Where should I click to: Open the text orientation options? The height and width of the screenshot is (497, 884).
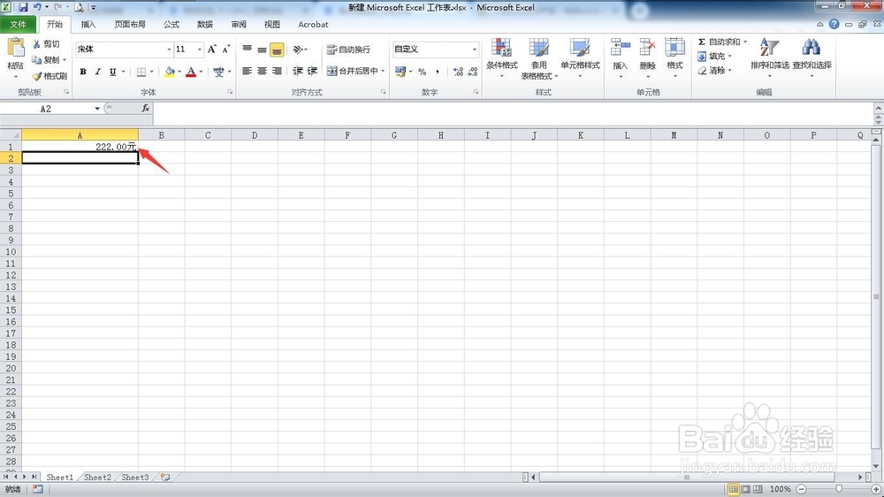tap(300, 50)
